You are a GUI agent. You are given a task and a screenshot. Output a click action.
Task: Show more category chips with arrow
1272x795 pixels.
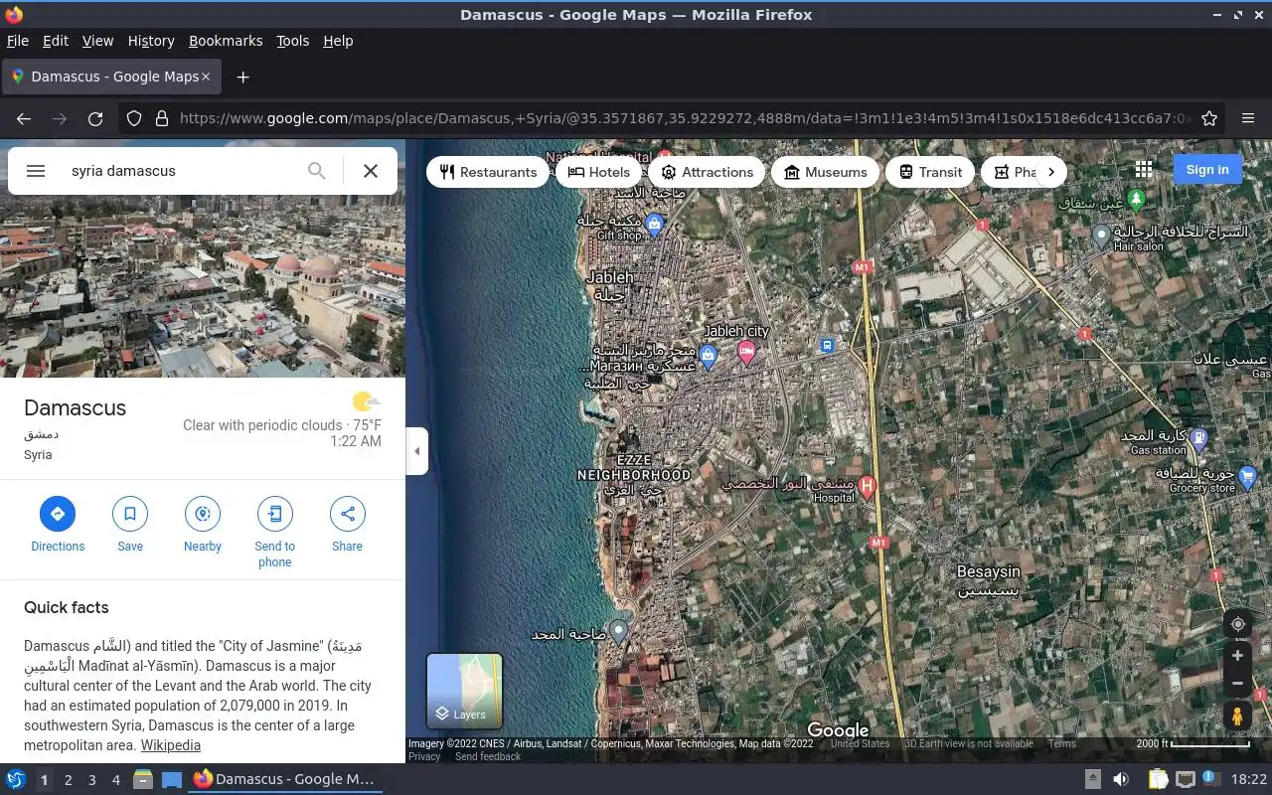click(x=1051, y=172)
